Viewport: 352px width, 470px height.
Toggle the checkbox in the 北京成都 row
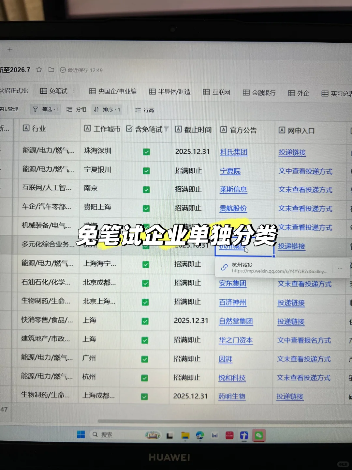pos(145,283)
